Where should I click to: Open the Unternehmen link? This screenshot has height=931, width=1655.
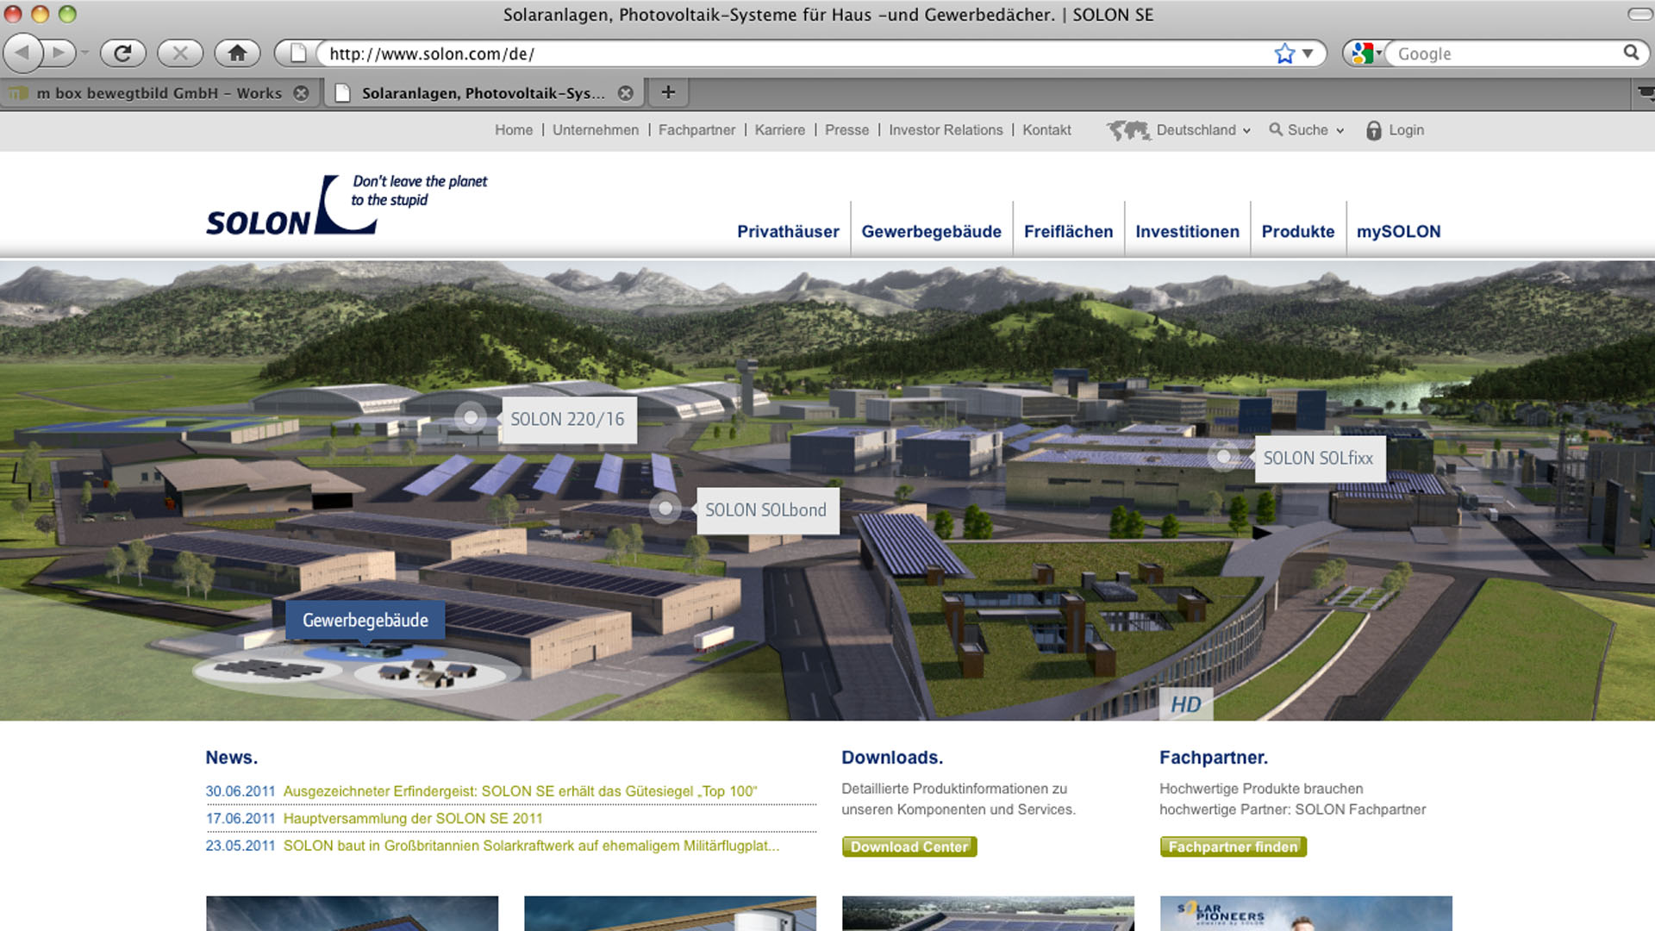coord(596,130)
